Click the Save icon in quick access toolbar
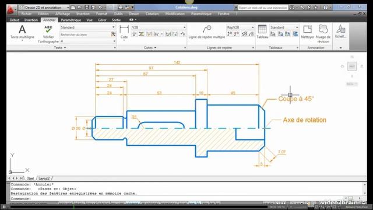 [x=87, y=8]
